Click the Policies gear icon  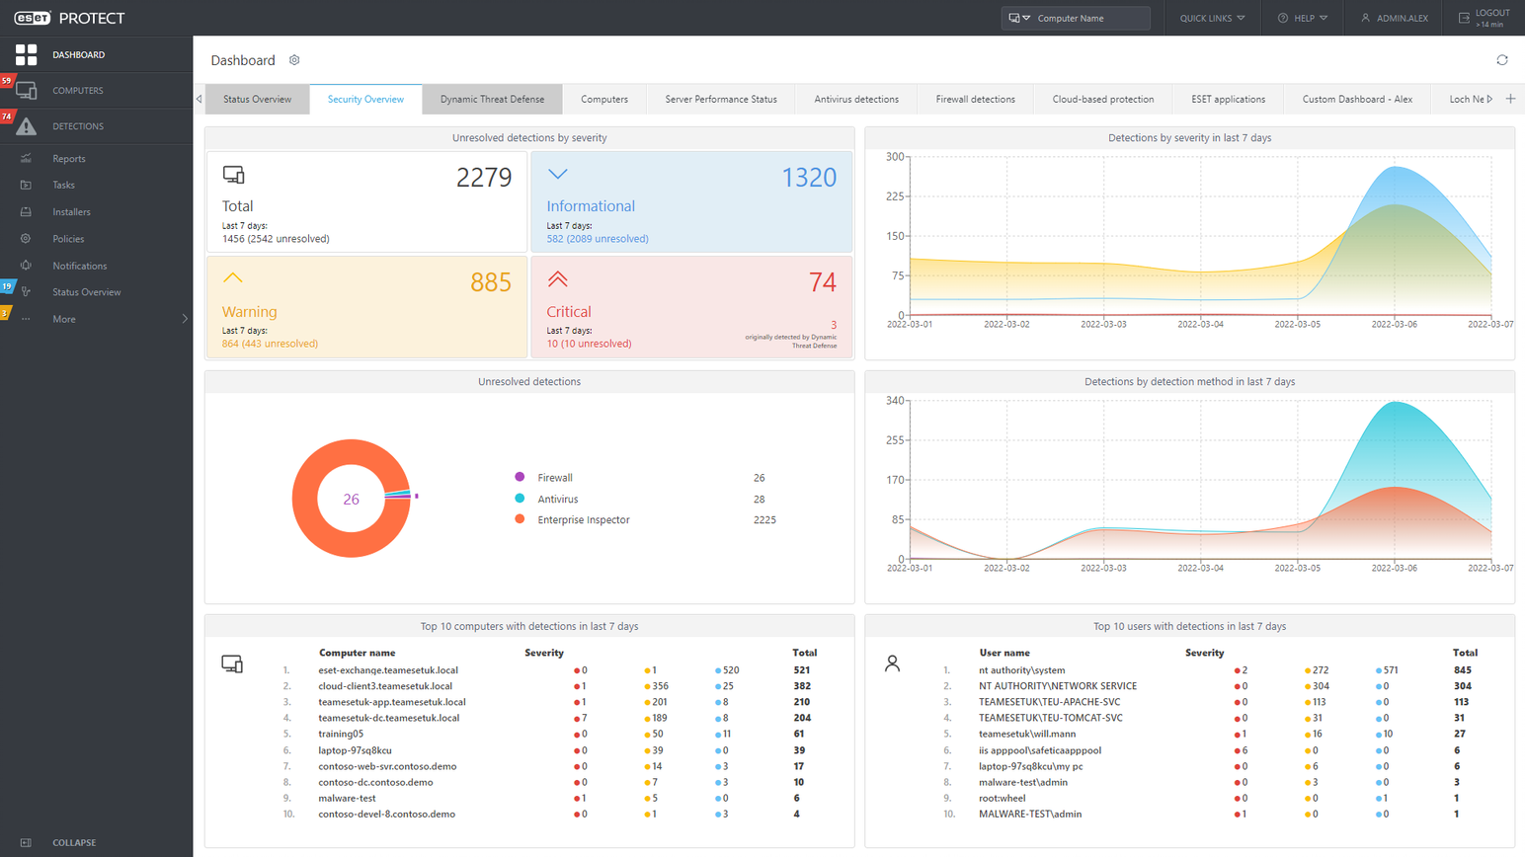coord(26,238)
